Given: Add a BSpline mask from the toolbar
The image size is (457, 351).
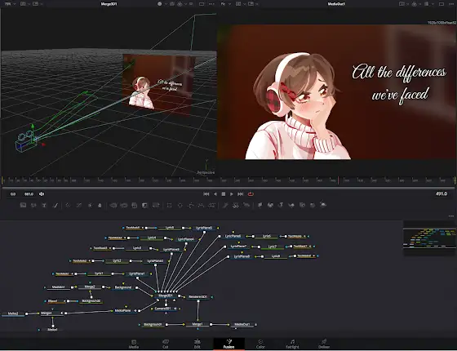Looking at the screenshot, I should (x=201, y=205).
